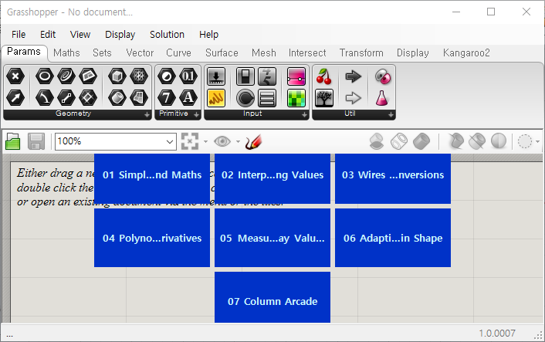This screenshot has width=545, height=342.
Task: Open recent file 06 Adapti...in Shape
Action: (393, 238)
